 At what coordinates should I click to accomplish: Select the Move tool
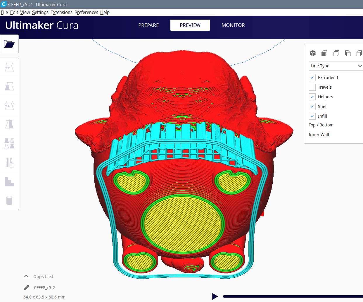click(x=9, y=68)
